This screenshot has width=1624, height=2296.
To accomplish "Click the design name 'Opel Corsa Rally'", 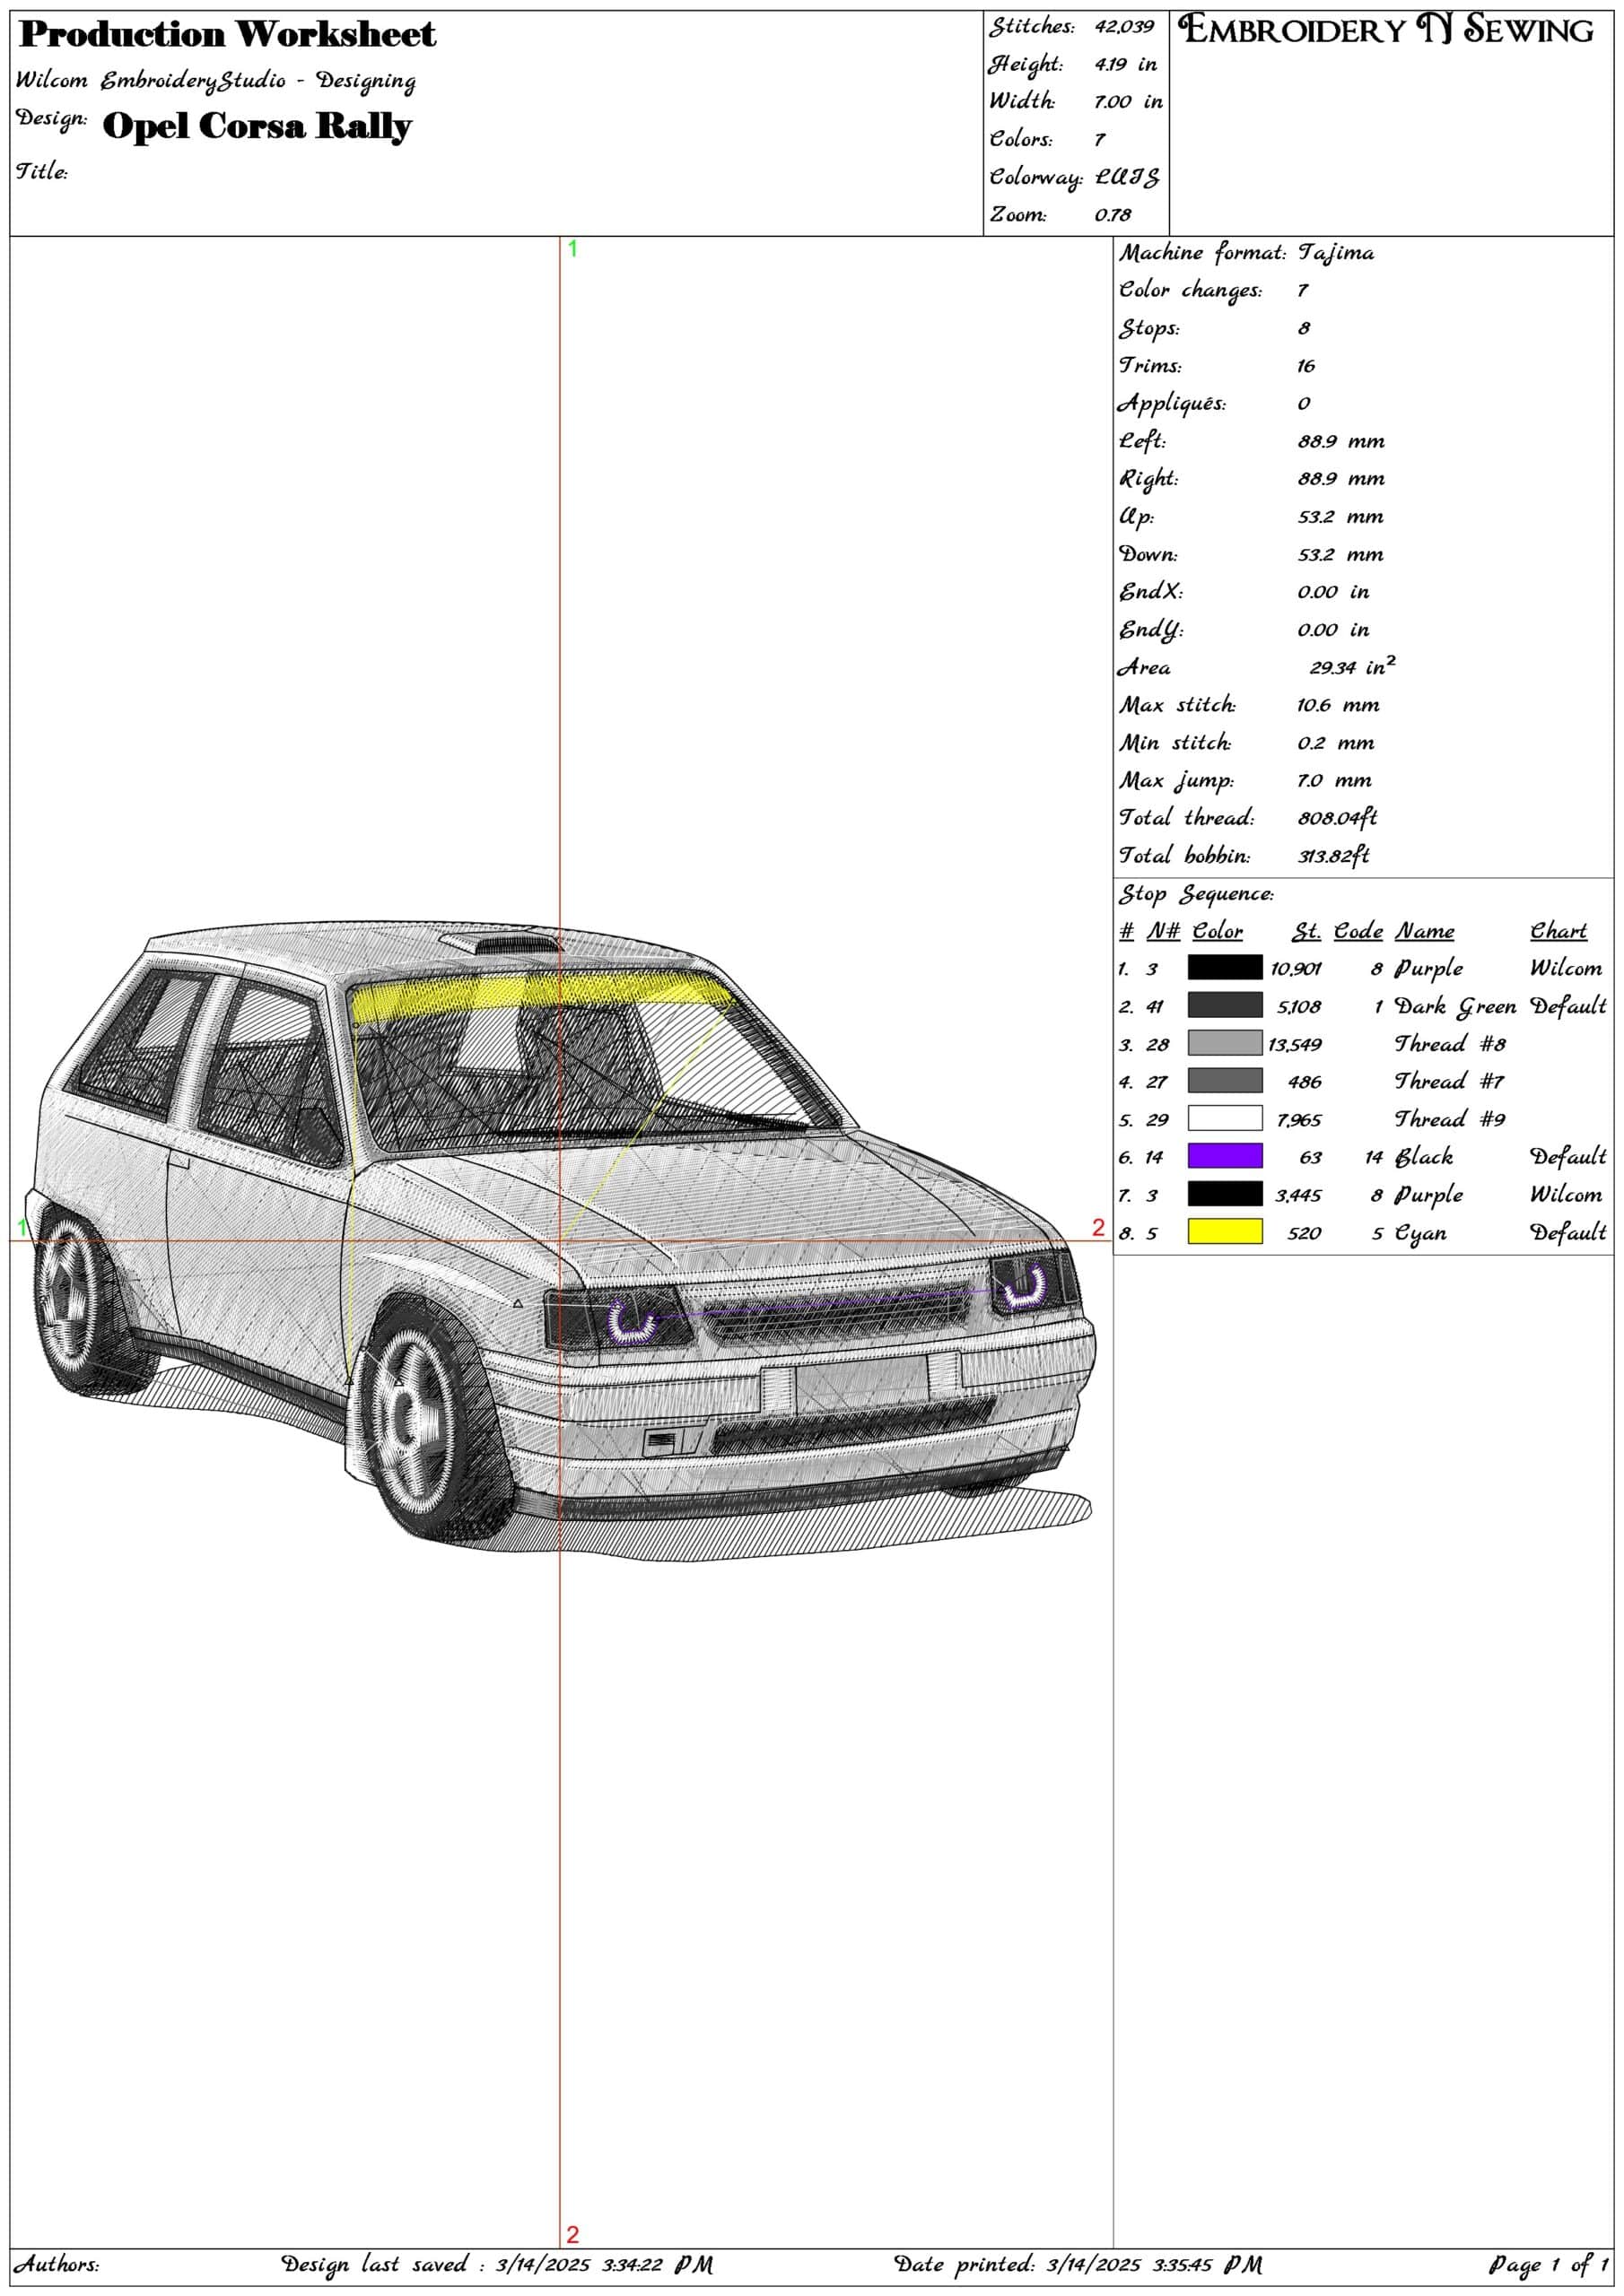I will 258,126.
